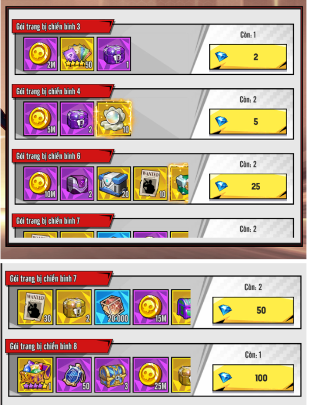Tap the purple chest icon in pack 3
The height and width of the screenshot is (405, 309).
pyautogui.click(x=114, y=54)
